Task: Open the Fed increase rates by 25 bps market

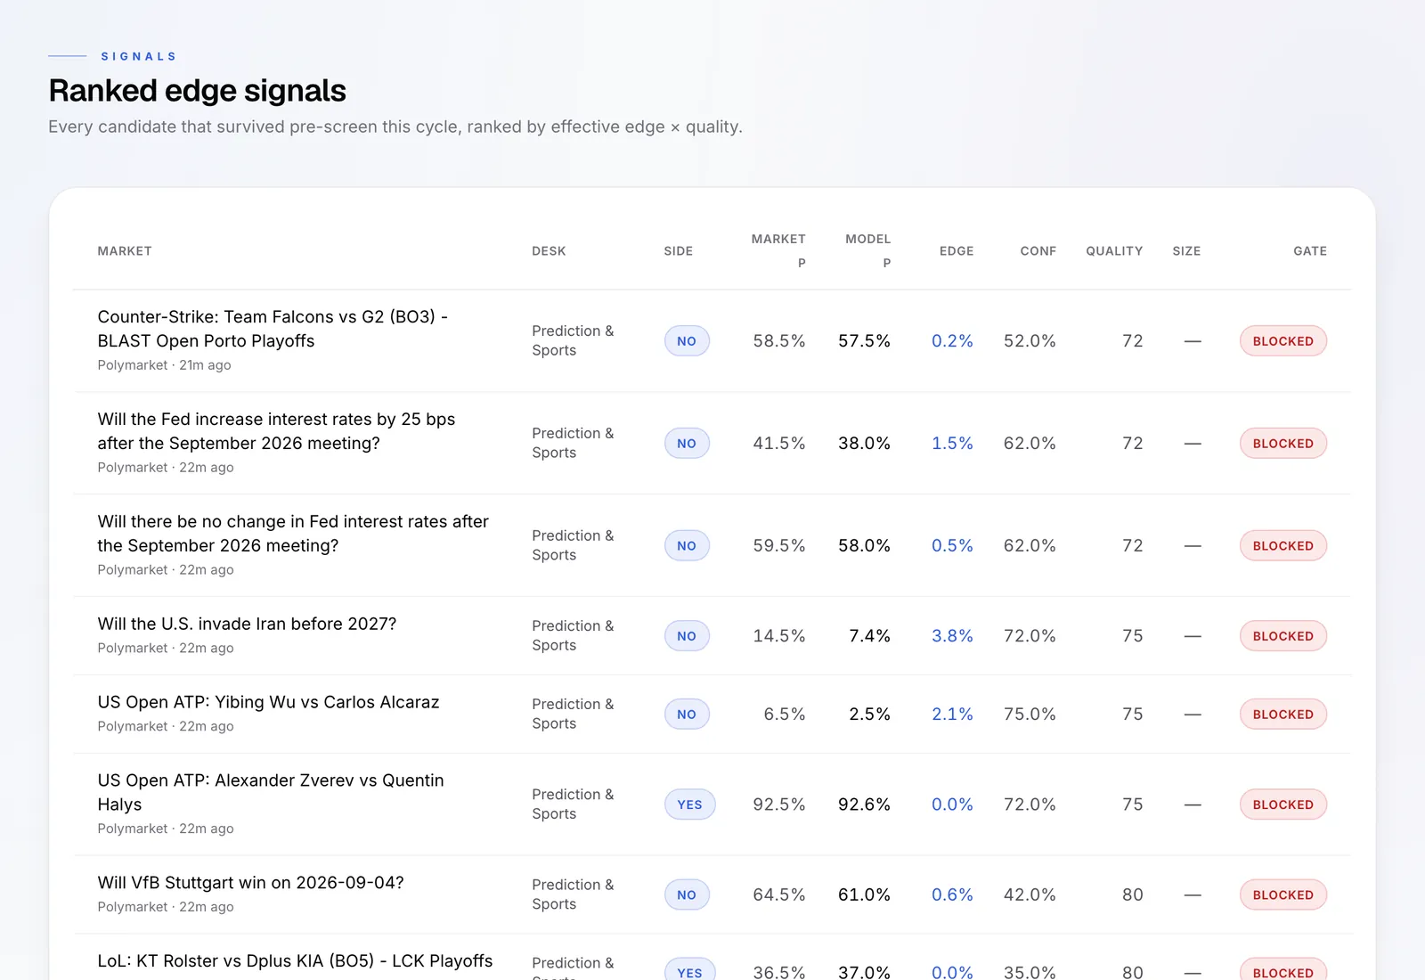Action: coord(276,431)
